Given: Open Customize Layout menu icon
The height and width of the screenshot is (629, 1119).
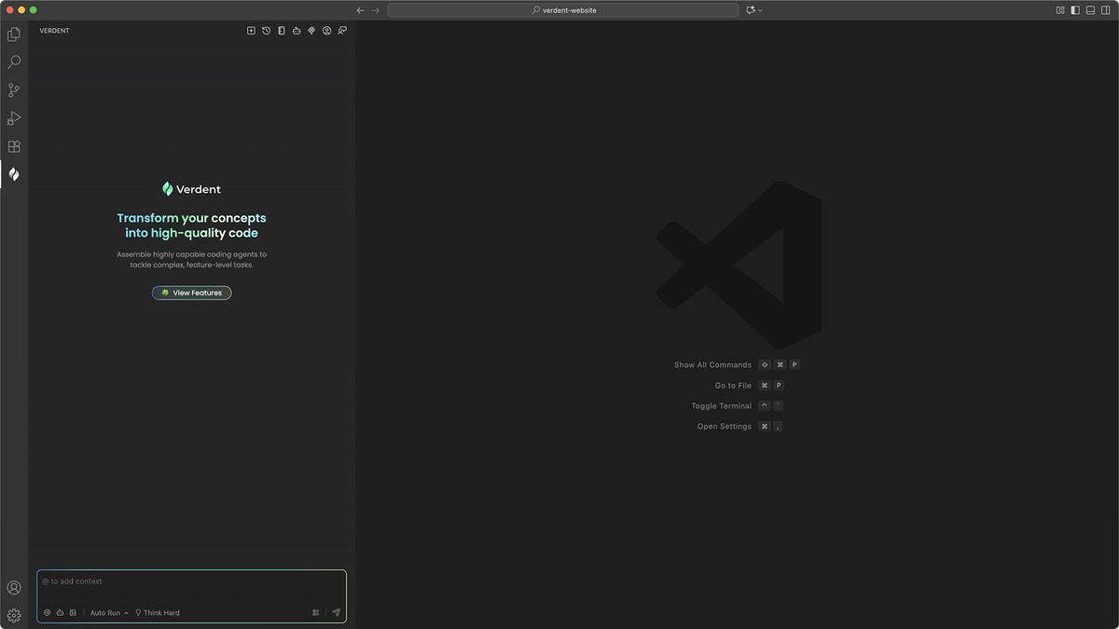Looking at the screenshot, I should (1060, 10).
